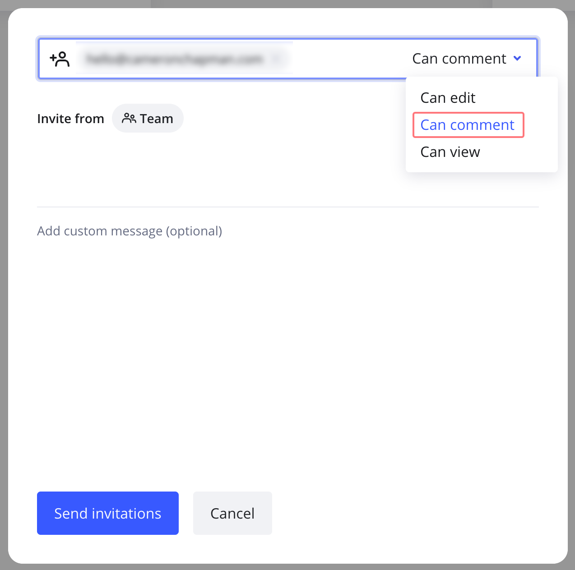Select the highlighted Can comment option
Image resolution: width=575 pixels, height=570 pixels.
point(468,125)
